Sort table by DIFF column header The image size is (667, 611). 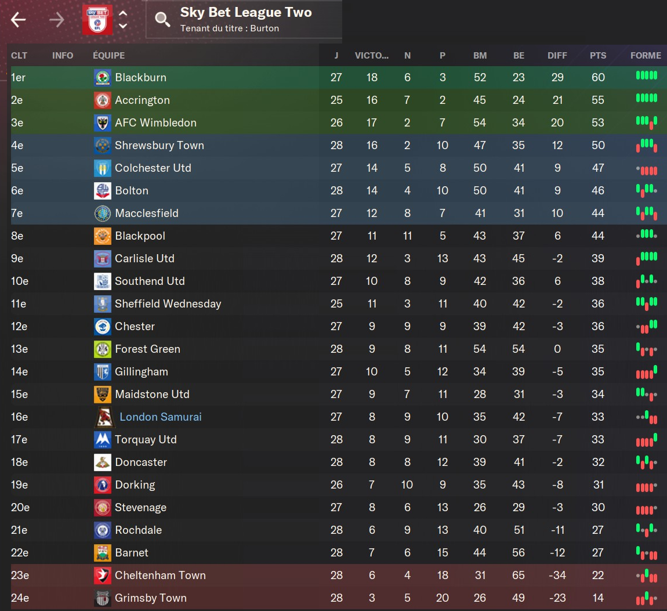(x=557, y=56)
